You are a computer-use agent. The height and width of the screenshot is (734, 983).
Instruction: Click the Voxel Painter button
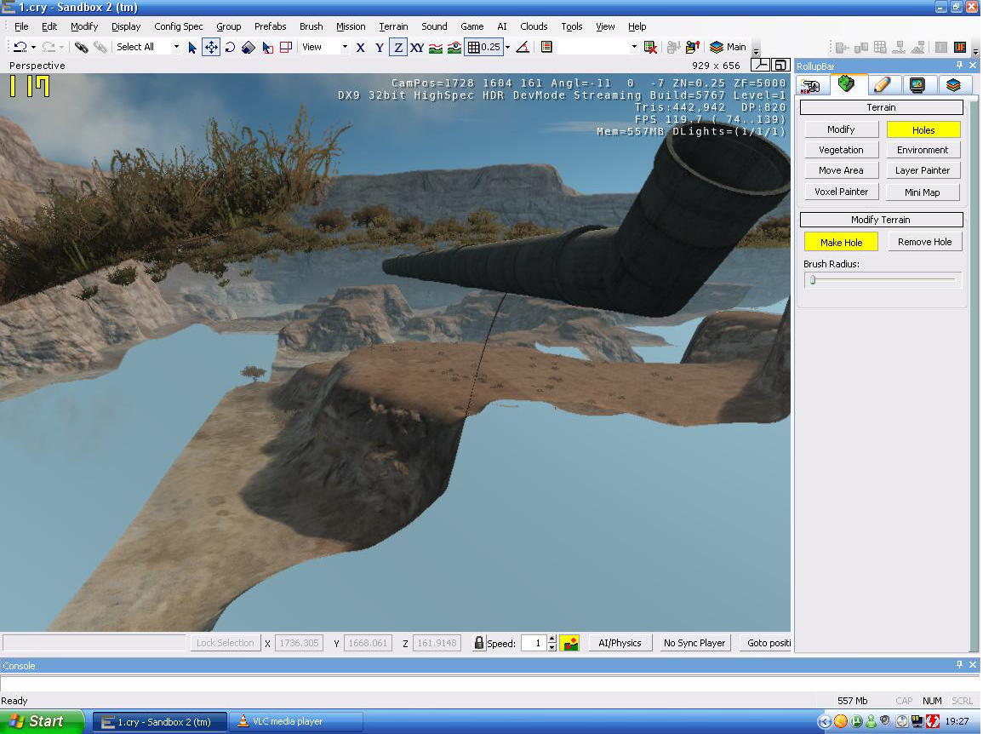tap(841, 192)
